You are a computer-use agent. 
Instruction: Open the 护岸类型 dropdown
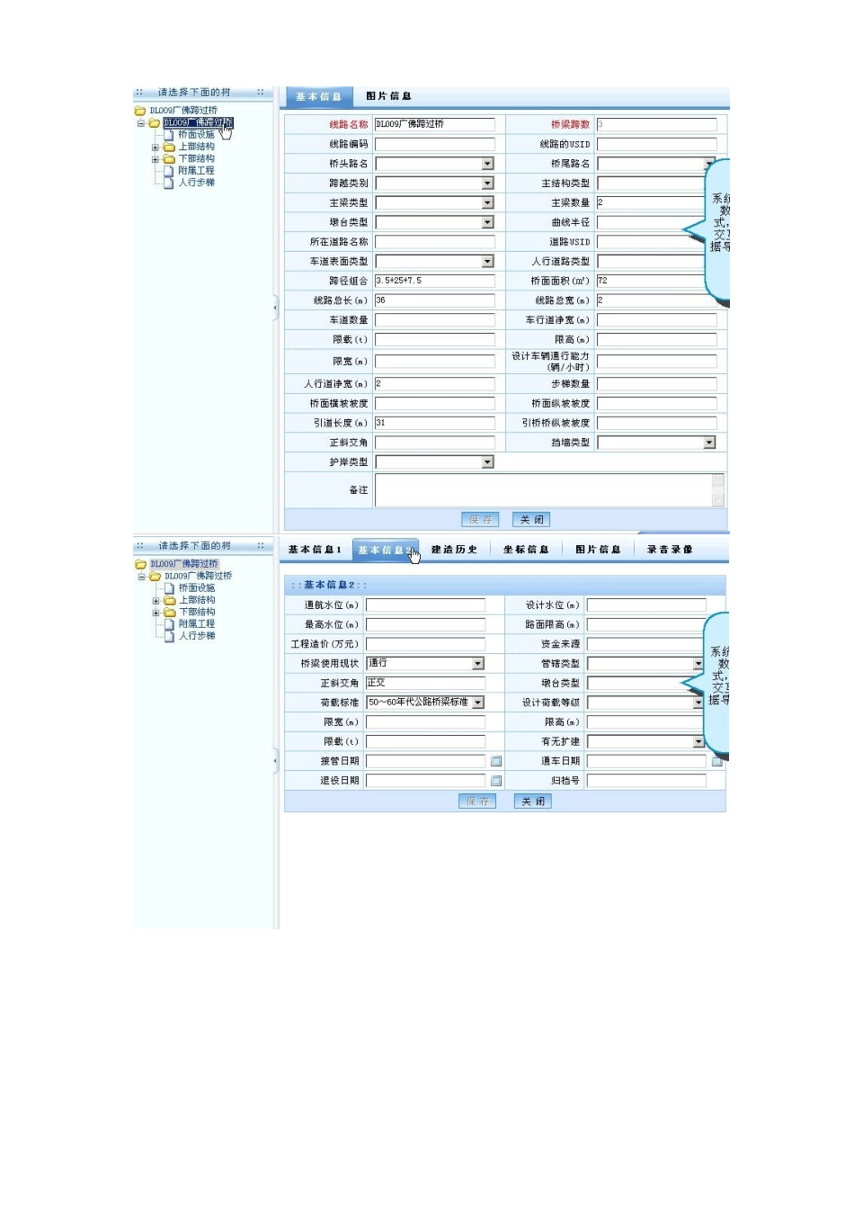[x=488, y=462]
